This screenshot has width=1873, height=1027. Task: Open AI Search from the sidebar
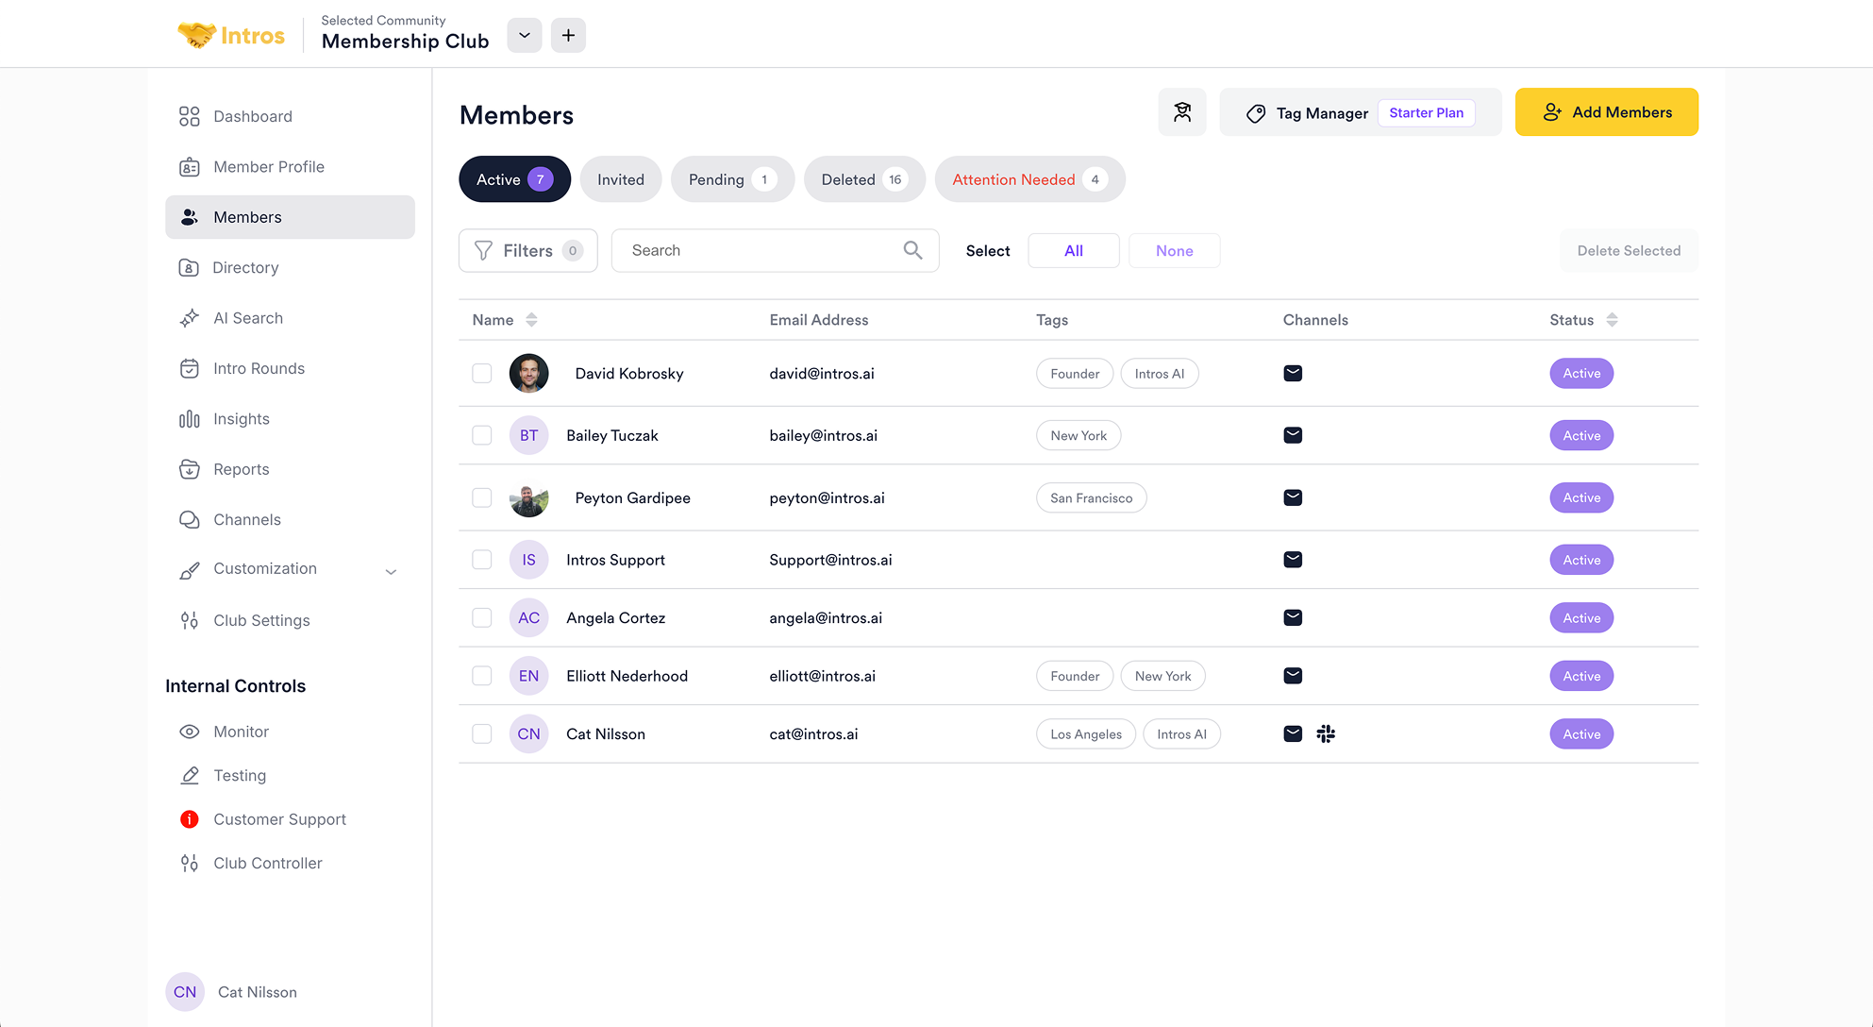coord(247,318)
